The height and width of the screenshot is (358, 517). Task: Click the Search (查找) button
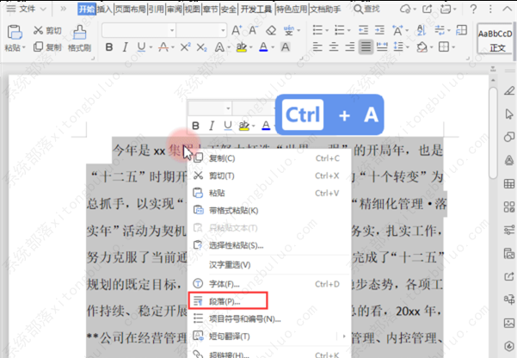pos(366,9)
